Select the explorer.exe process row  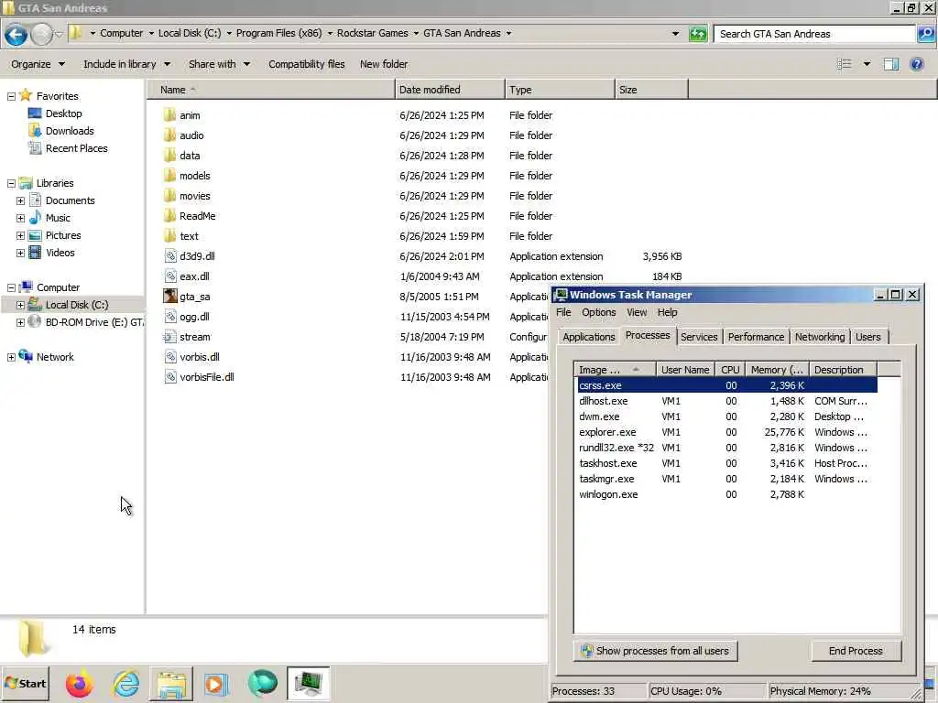[725, 432]
